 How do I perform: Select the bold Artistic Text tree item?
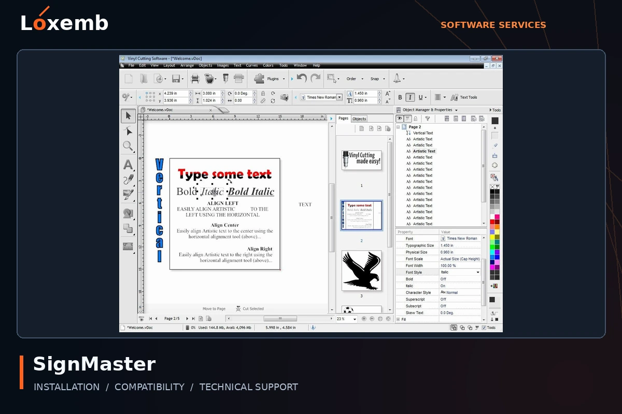click(x=424, y=151)
